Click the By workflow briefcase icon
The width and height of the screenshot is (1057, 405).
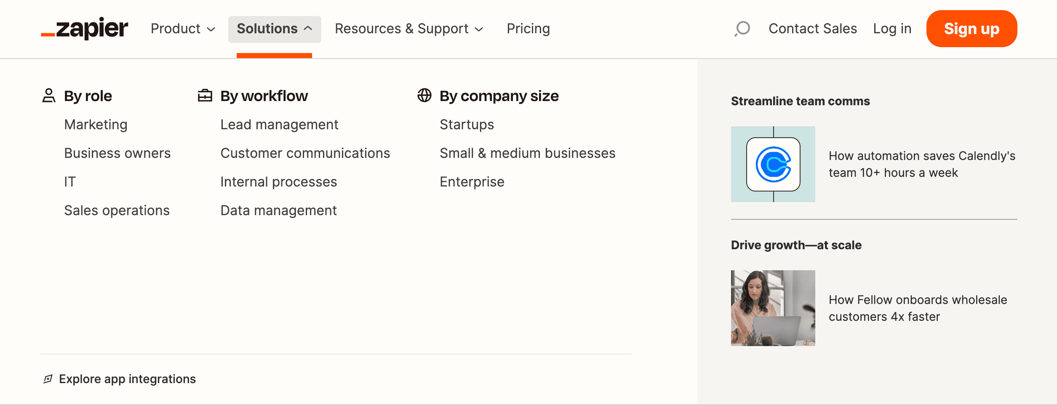(x=205, y=96)
